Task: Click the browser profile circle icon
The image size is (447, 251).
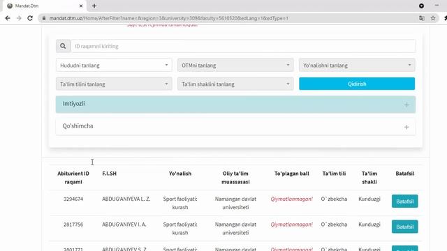Action: click(421, 6)
